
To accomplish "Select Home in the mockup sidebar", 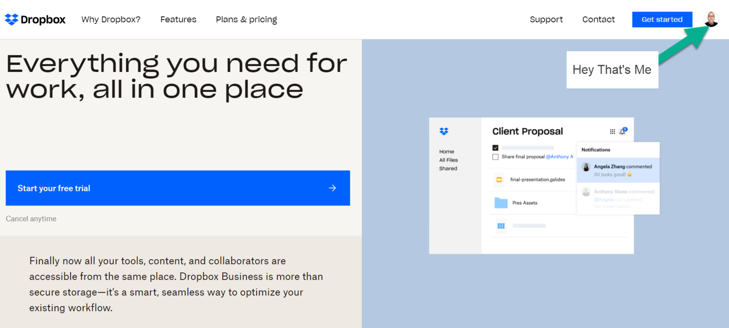I will (x=447, y=151).
